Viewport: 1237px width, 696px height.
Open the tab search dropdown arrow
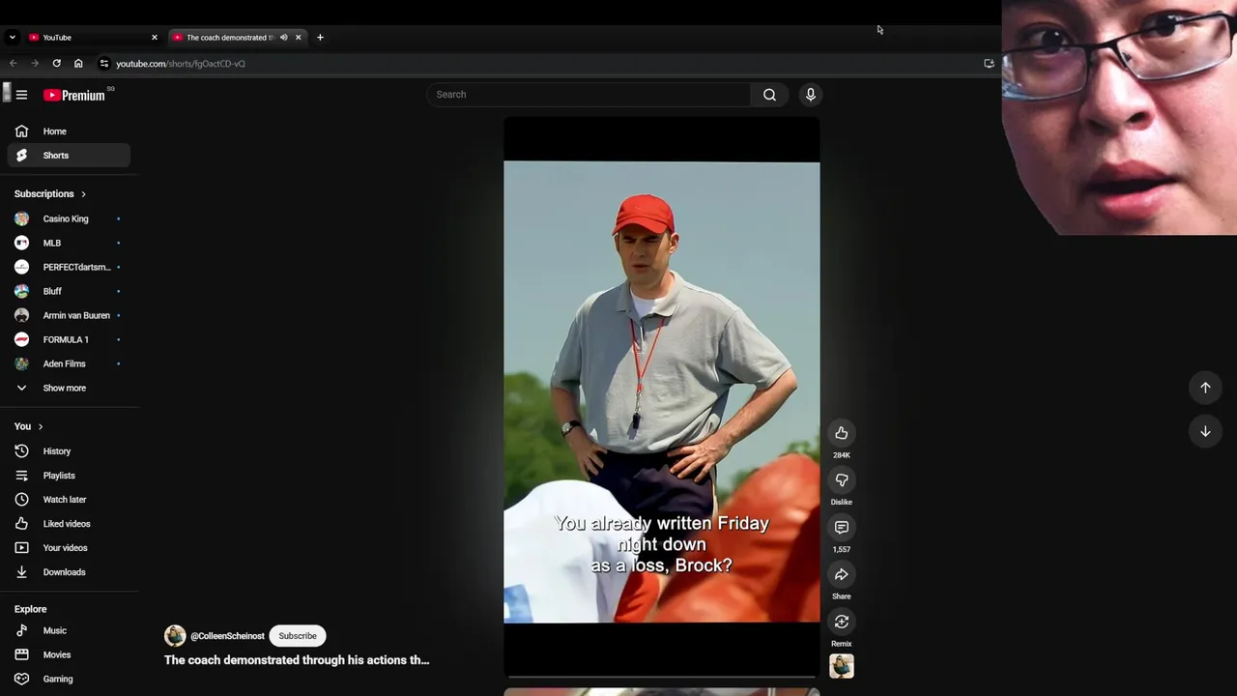[12, 38]
